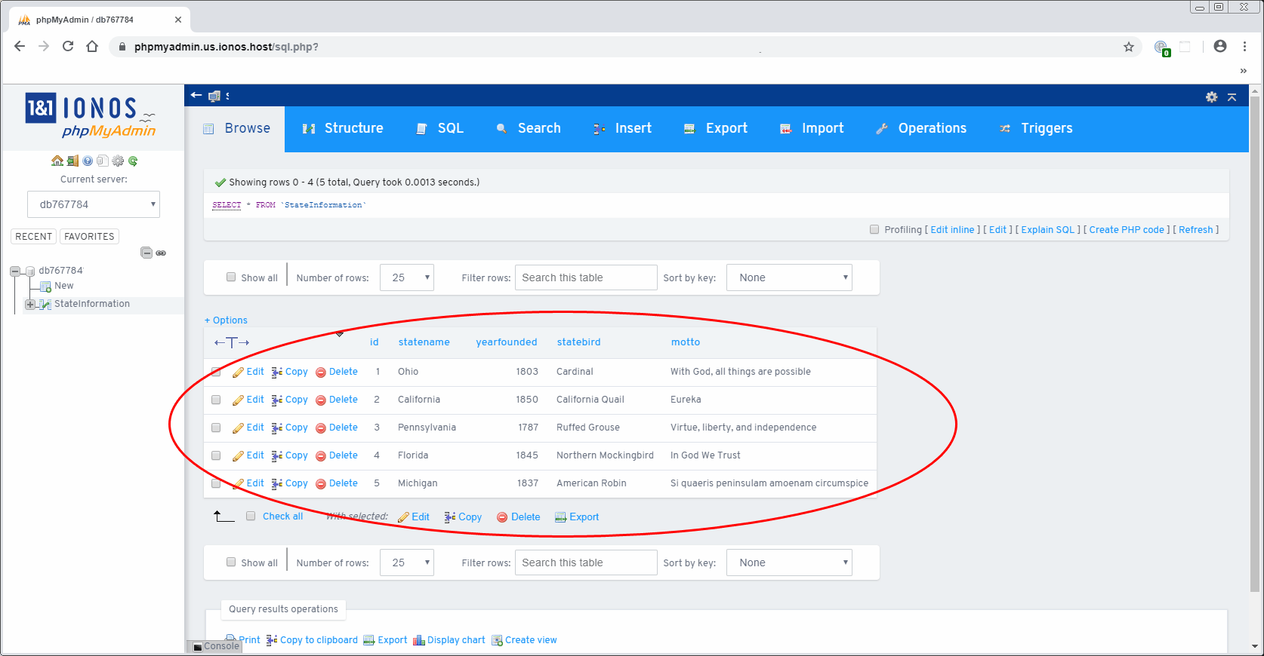Go to phpMyAdmin home via house icon
1264x656 pixels.
[x=57, y=161]
